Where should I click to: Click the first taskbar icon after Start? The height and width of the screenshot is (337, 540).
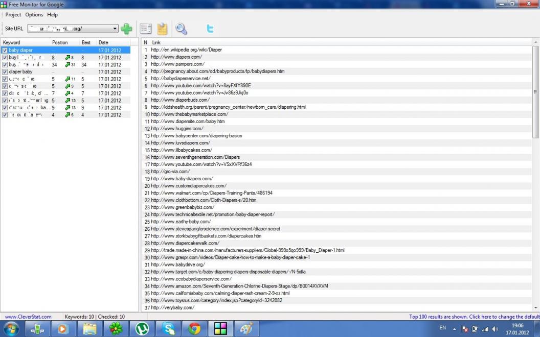(x=37, y=329)
